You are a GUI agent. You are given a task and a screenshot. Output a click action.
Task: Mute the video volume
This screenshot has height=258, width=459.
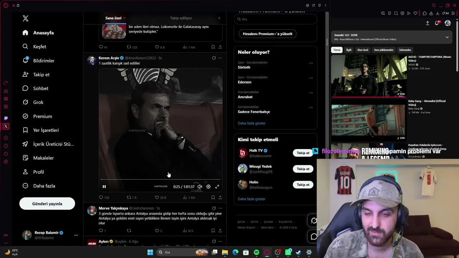pyautogui.click(x=200, y=186)
